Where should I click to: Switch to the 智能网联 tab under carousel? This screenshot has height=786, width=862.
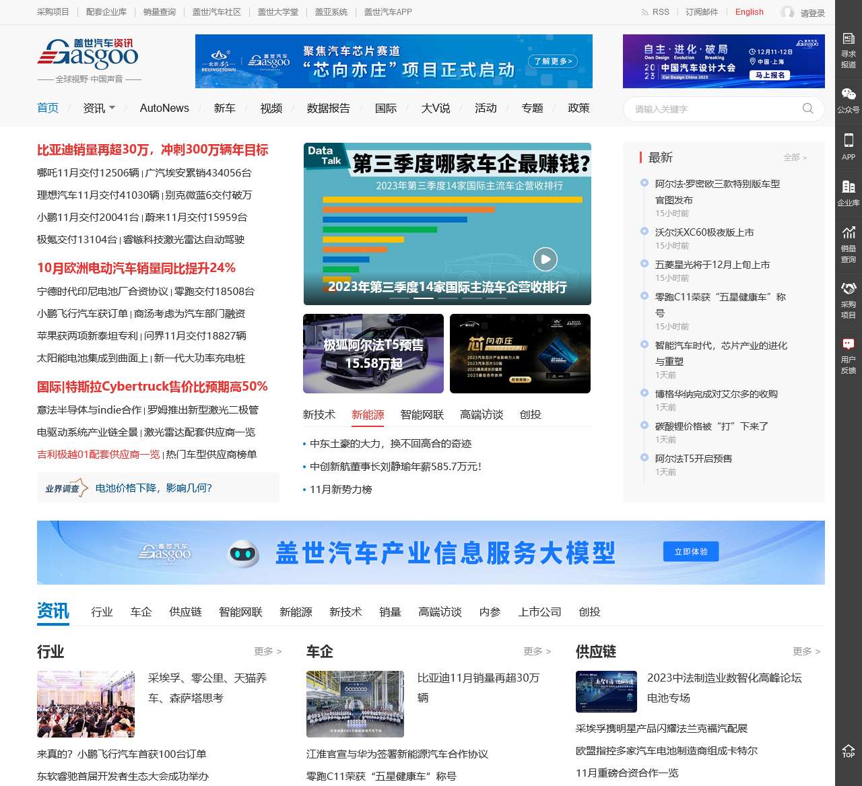click(x=422, y=414)
